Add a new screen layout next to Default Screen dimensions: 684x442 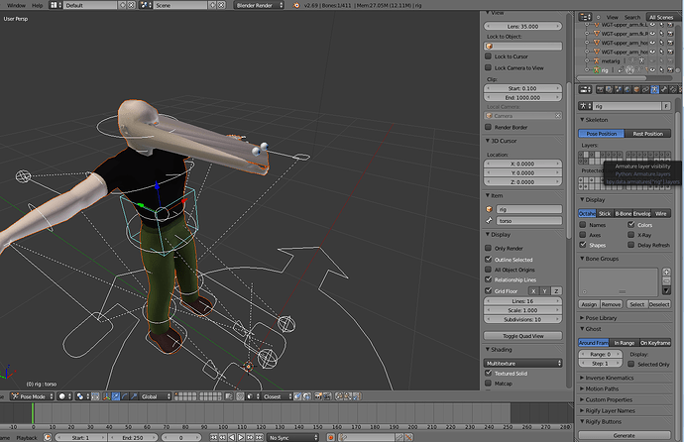[123, 5]
